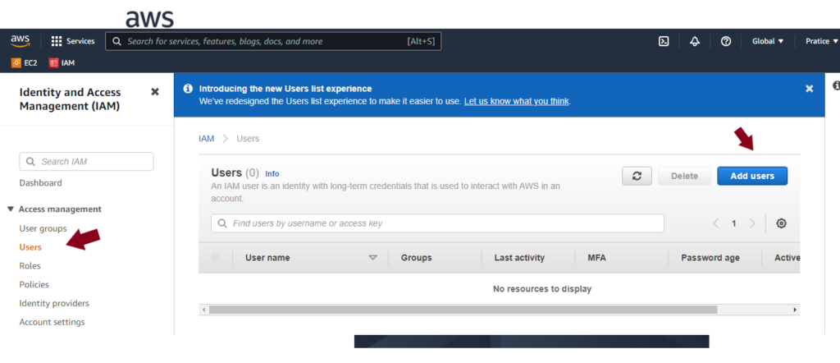Open Dashboard in the sidebar

click(x=40, y=183)
